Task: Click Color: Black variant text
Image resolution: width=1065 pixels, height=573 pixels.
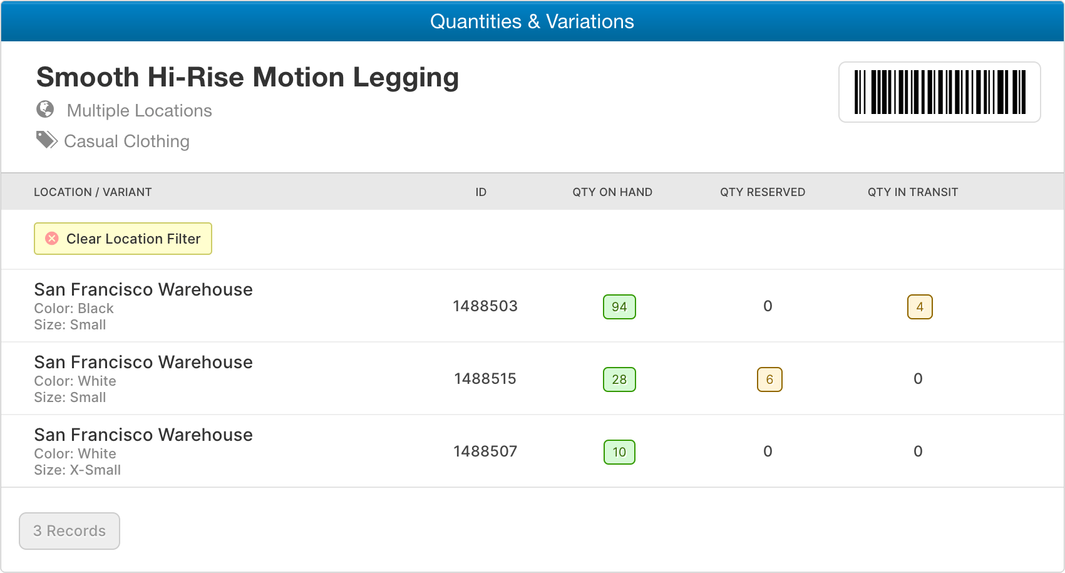Action: (x=74, y=309)
